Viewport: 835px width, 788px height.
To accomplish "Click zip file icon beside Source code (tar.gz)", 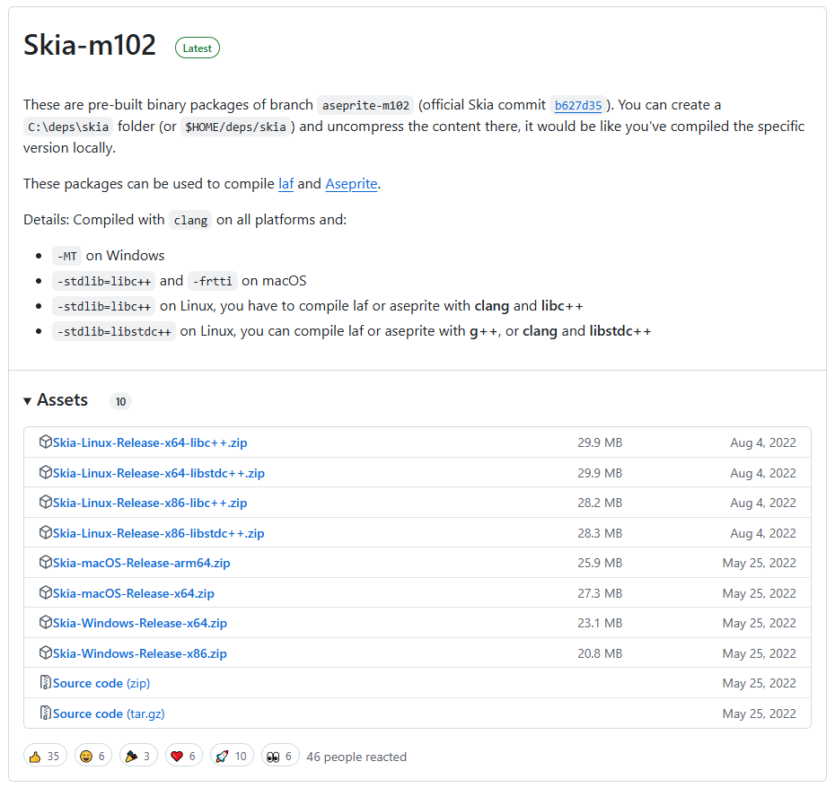I will point(46,713).
